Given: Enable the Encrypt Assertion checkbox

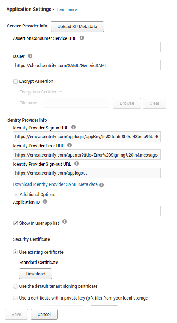Looking at the screenshot, I should 15,81.
